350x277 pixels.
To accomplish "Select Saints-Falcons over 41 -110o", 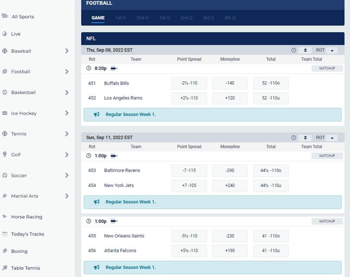I will (x=271, y=236).
